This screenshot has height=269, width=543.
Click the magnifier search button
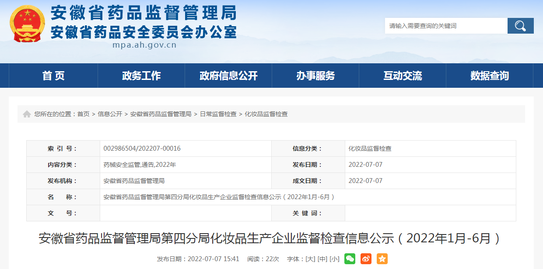point(520,26)
